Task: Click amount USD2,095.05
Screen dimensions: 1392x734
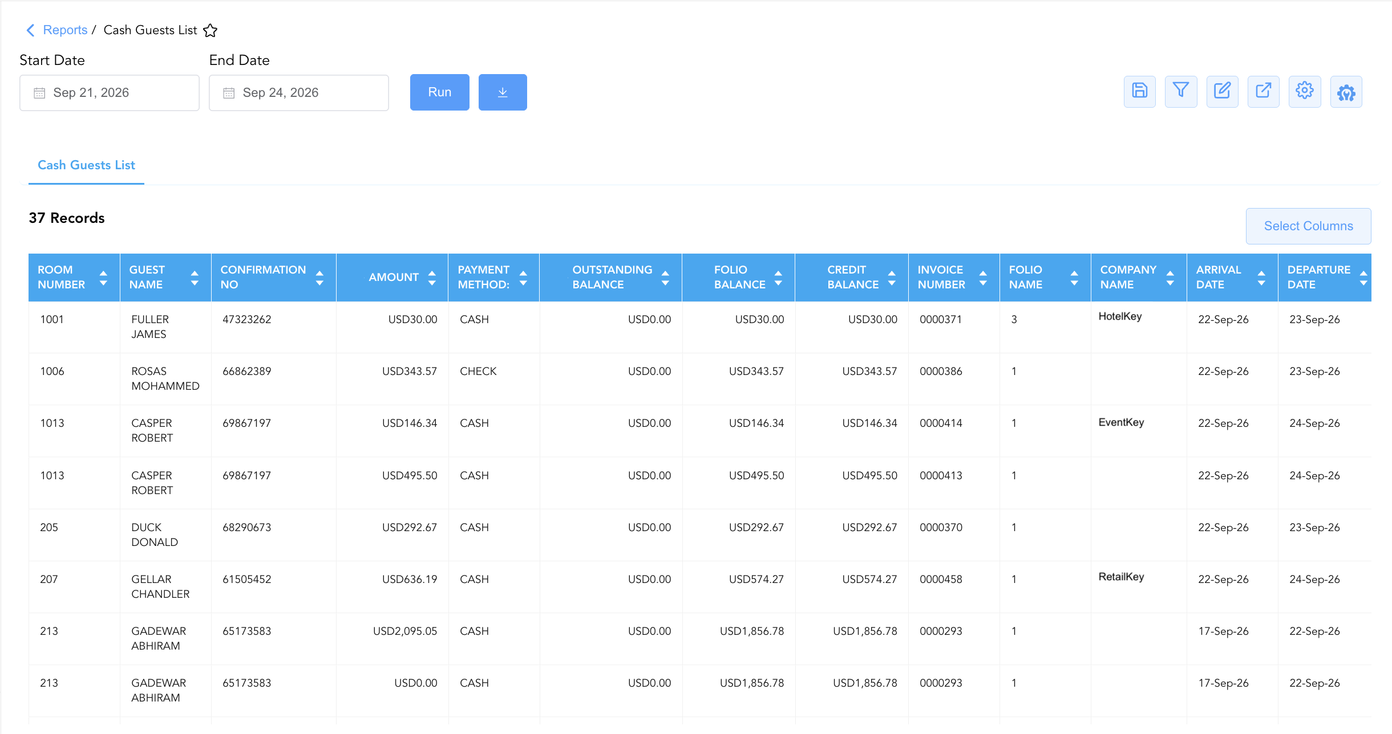Action: pyautogui.click(x=405, y=631)
